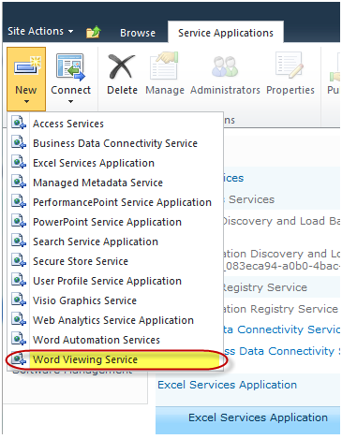Open the partially hidden Data Connectivity Servic link
Screen dimensions: 342x439
(282, 329)
